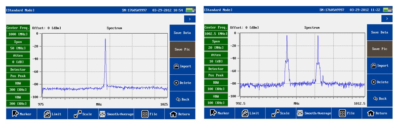Screen dimensions: 404x129
Task: Select the Scale icon in right analyzer
Action: [x=275, y=113]
